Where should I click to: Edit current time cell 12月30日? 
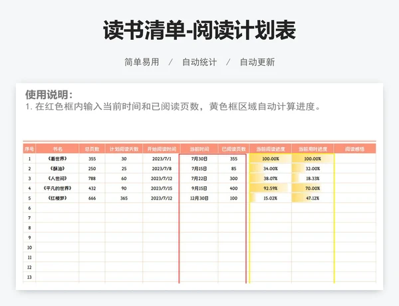[x=199, y=198]
